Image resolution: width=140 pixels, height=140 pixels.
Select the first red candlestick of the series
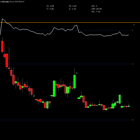[2, 46]
